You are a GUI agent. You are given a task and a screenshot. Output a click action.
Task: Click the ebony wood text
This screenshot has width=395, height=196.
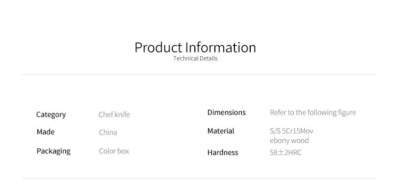tap(289, 140)
